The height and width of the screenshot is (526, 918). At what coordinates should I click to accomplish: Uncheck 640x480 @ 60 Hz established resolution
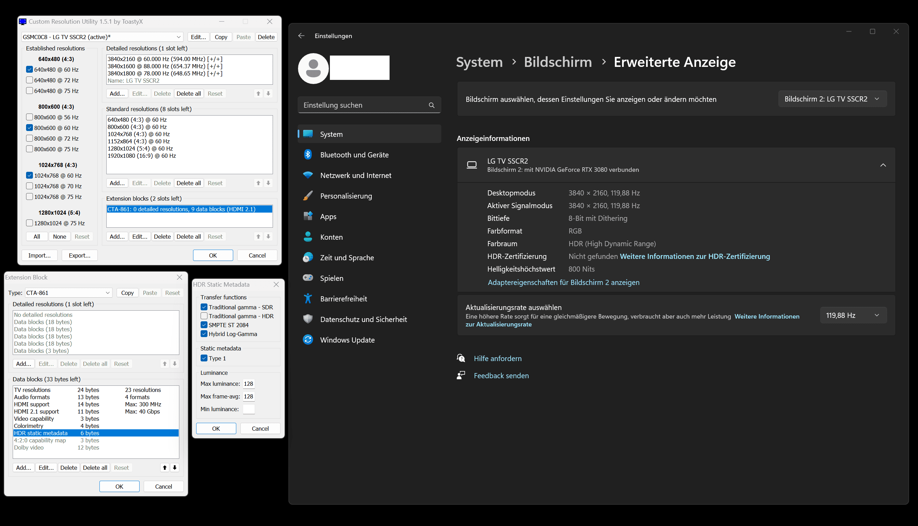(29, 69)
